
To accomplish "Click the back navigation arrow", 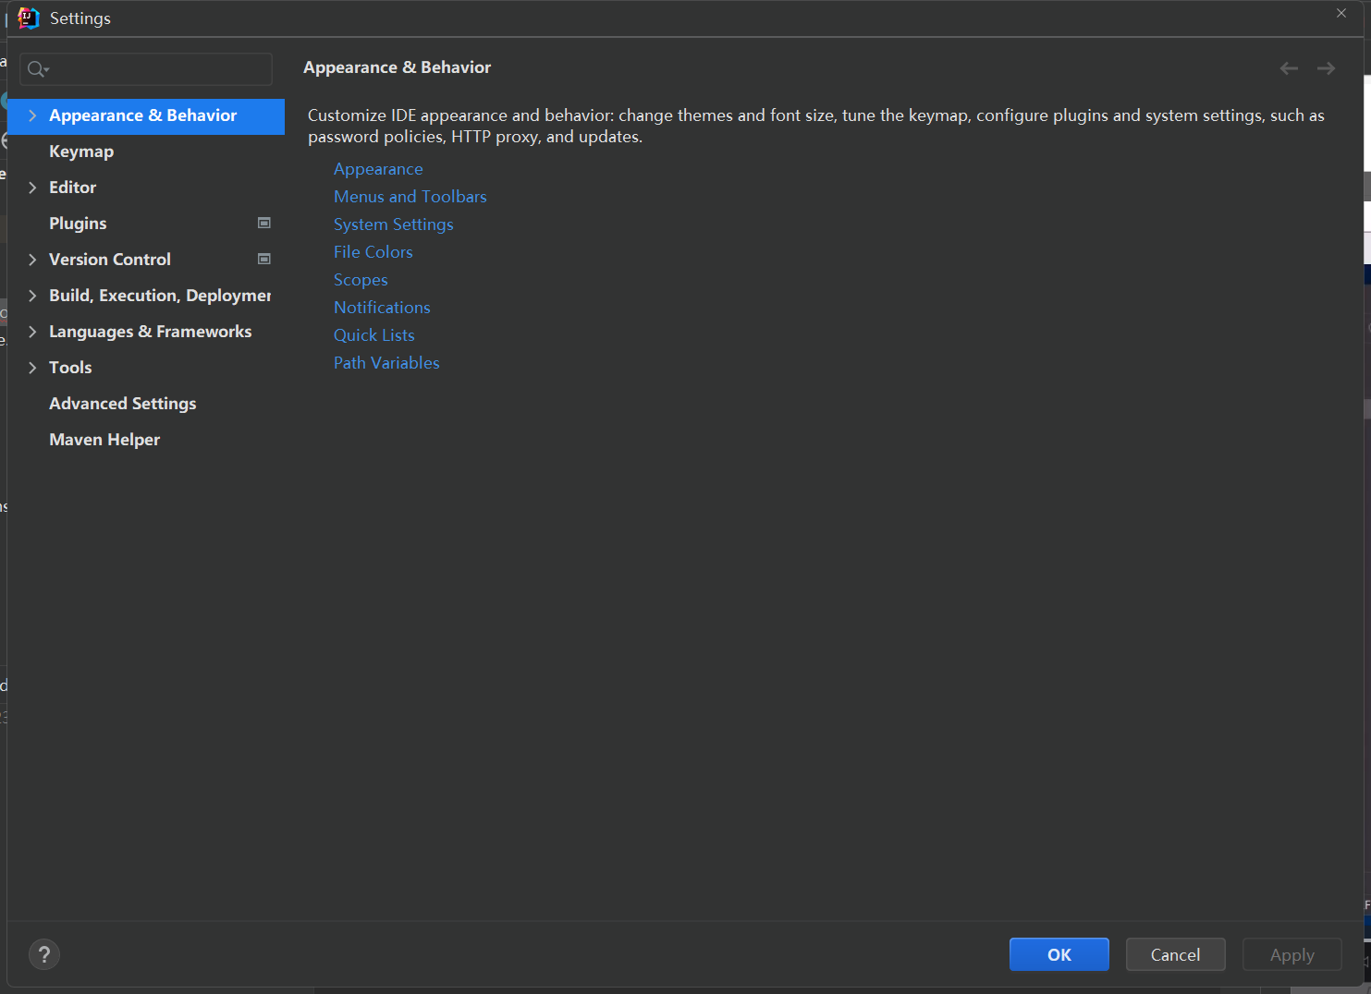I will [x=1289, y=68].
